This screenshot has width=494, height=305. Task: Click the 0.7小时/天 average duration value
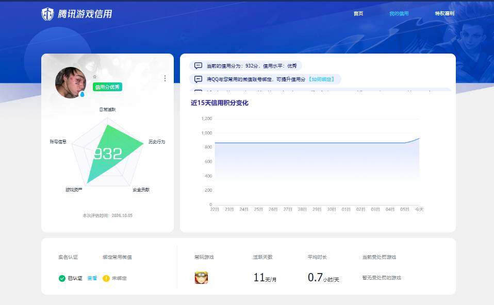[323, 278]
